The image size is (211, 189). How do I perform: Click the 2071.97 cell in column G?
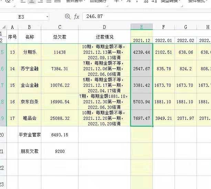[x=186, y=118]
